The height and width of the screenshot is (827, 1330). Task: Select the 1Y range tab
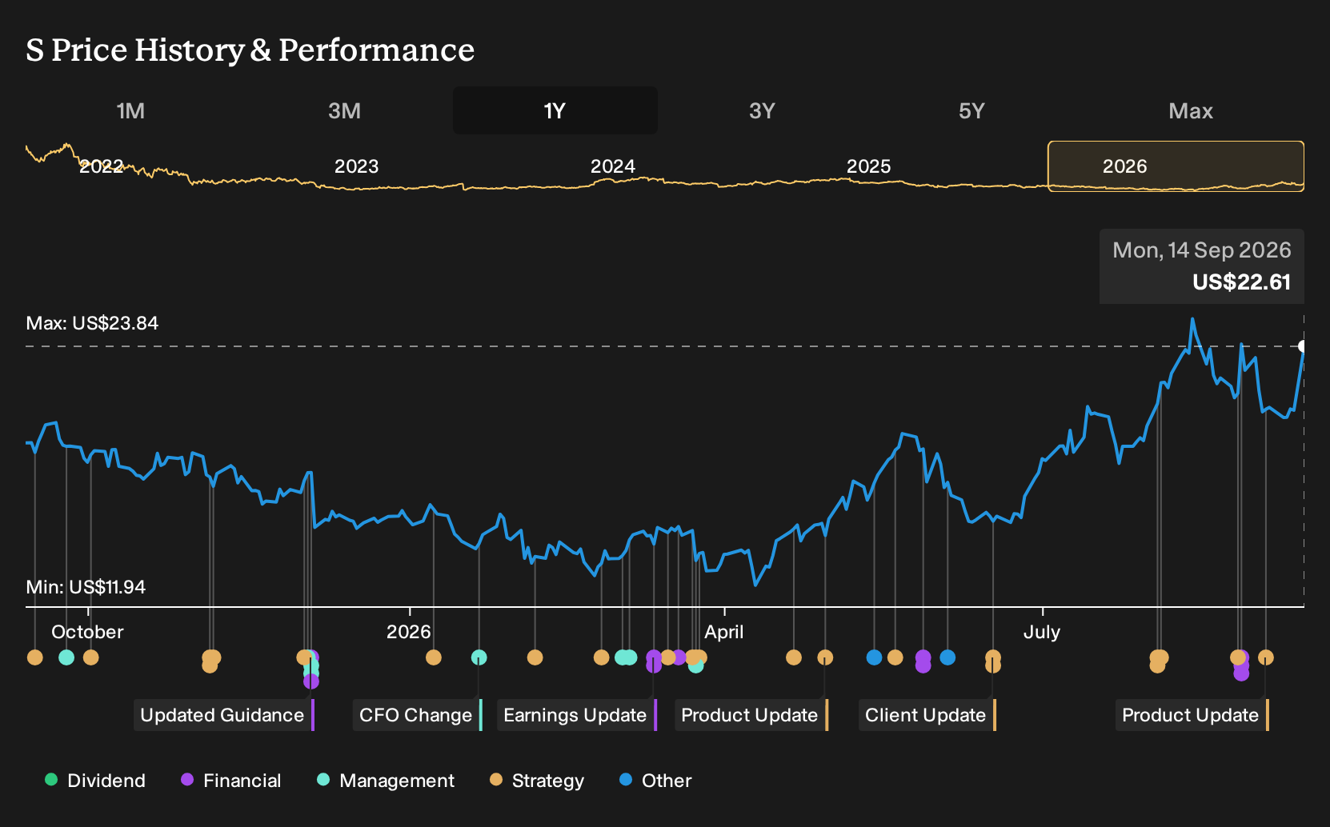tap(555, 110)
